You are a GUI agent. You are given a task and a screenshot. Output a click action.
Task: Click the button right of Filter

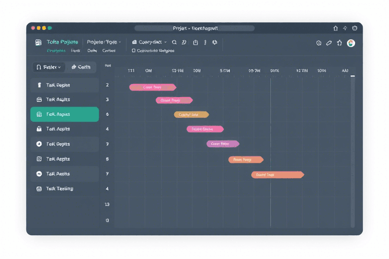(81, 67)
